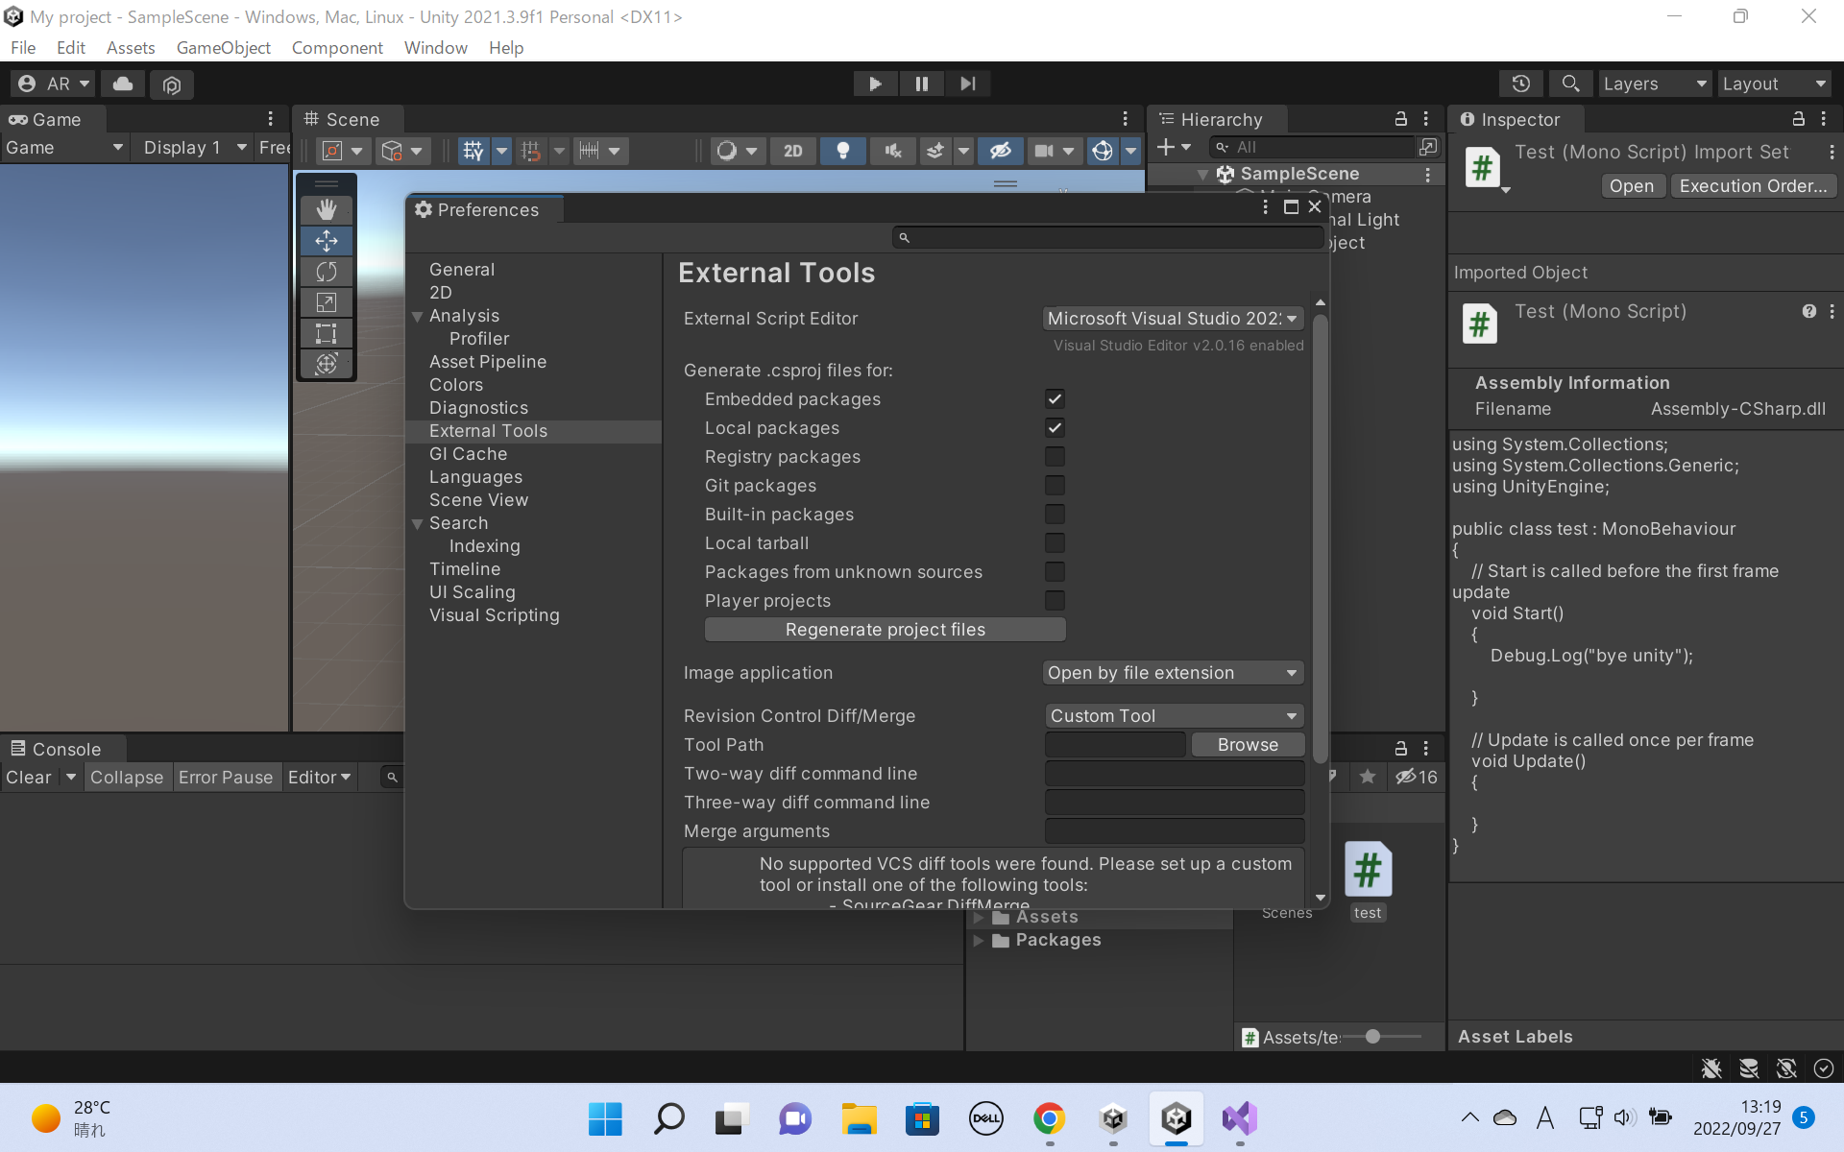Select the Move tool in Scene toolbar

click(x=327, y=240)
